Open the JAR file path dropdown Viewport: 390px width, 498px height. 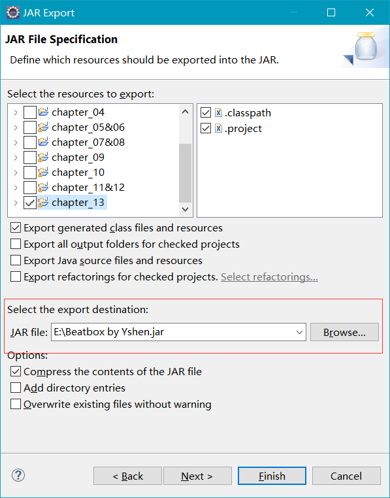tap(299, 332)
